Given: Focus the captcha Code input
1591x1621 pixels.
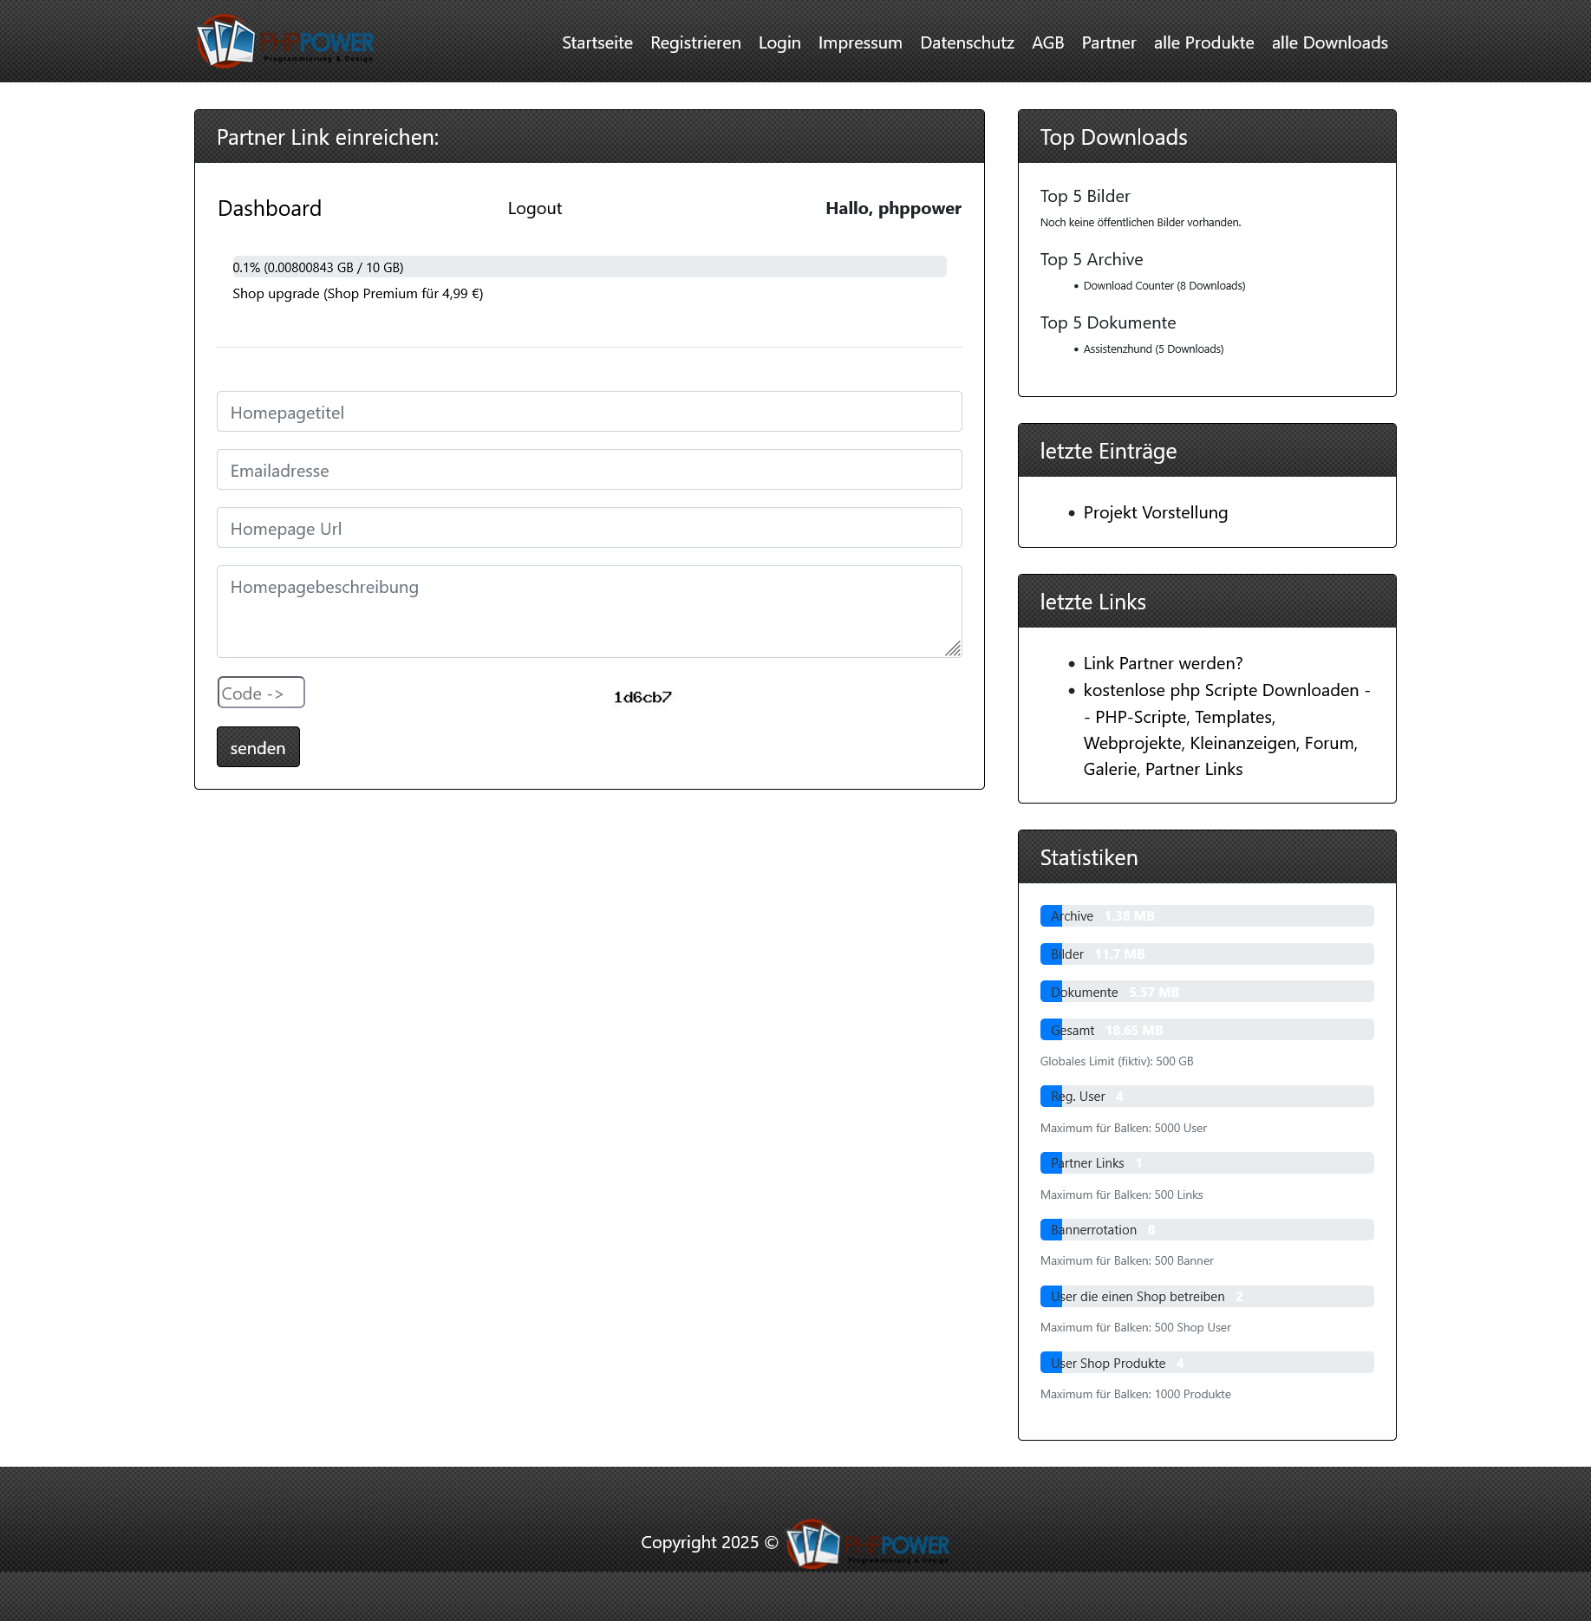Looking at the screenshot, I should click(260, 693).
